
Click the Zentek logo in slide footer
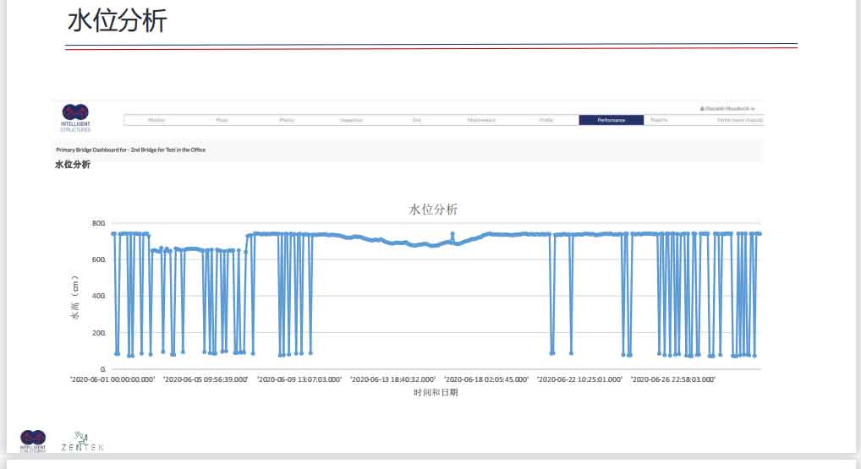(82, 442)
